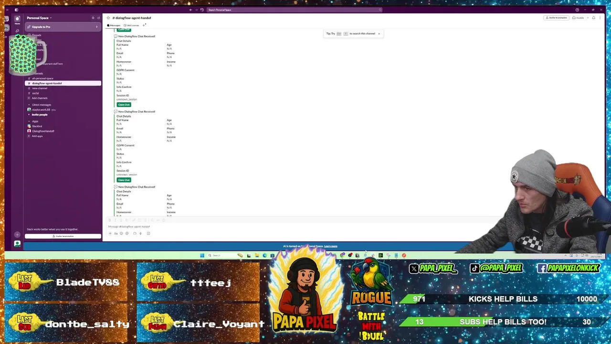The width and height of the screenshot is (611, 344).
Task: Open Personal Space workspace dropdown
Action: tap(39, 18)
